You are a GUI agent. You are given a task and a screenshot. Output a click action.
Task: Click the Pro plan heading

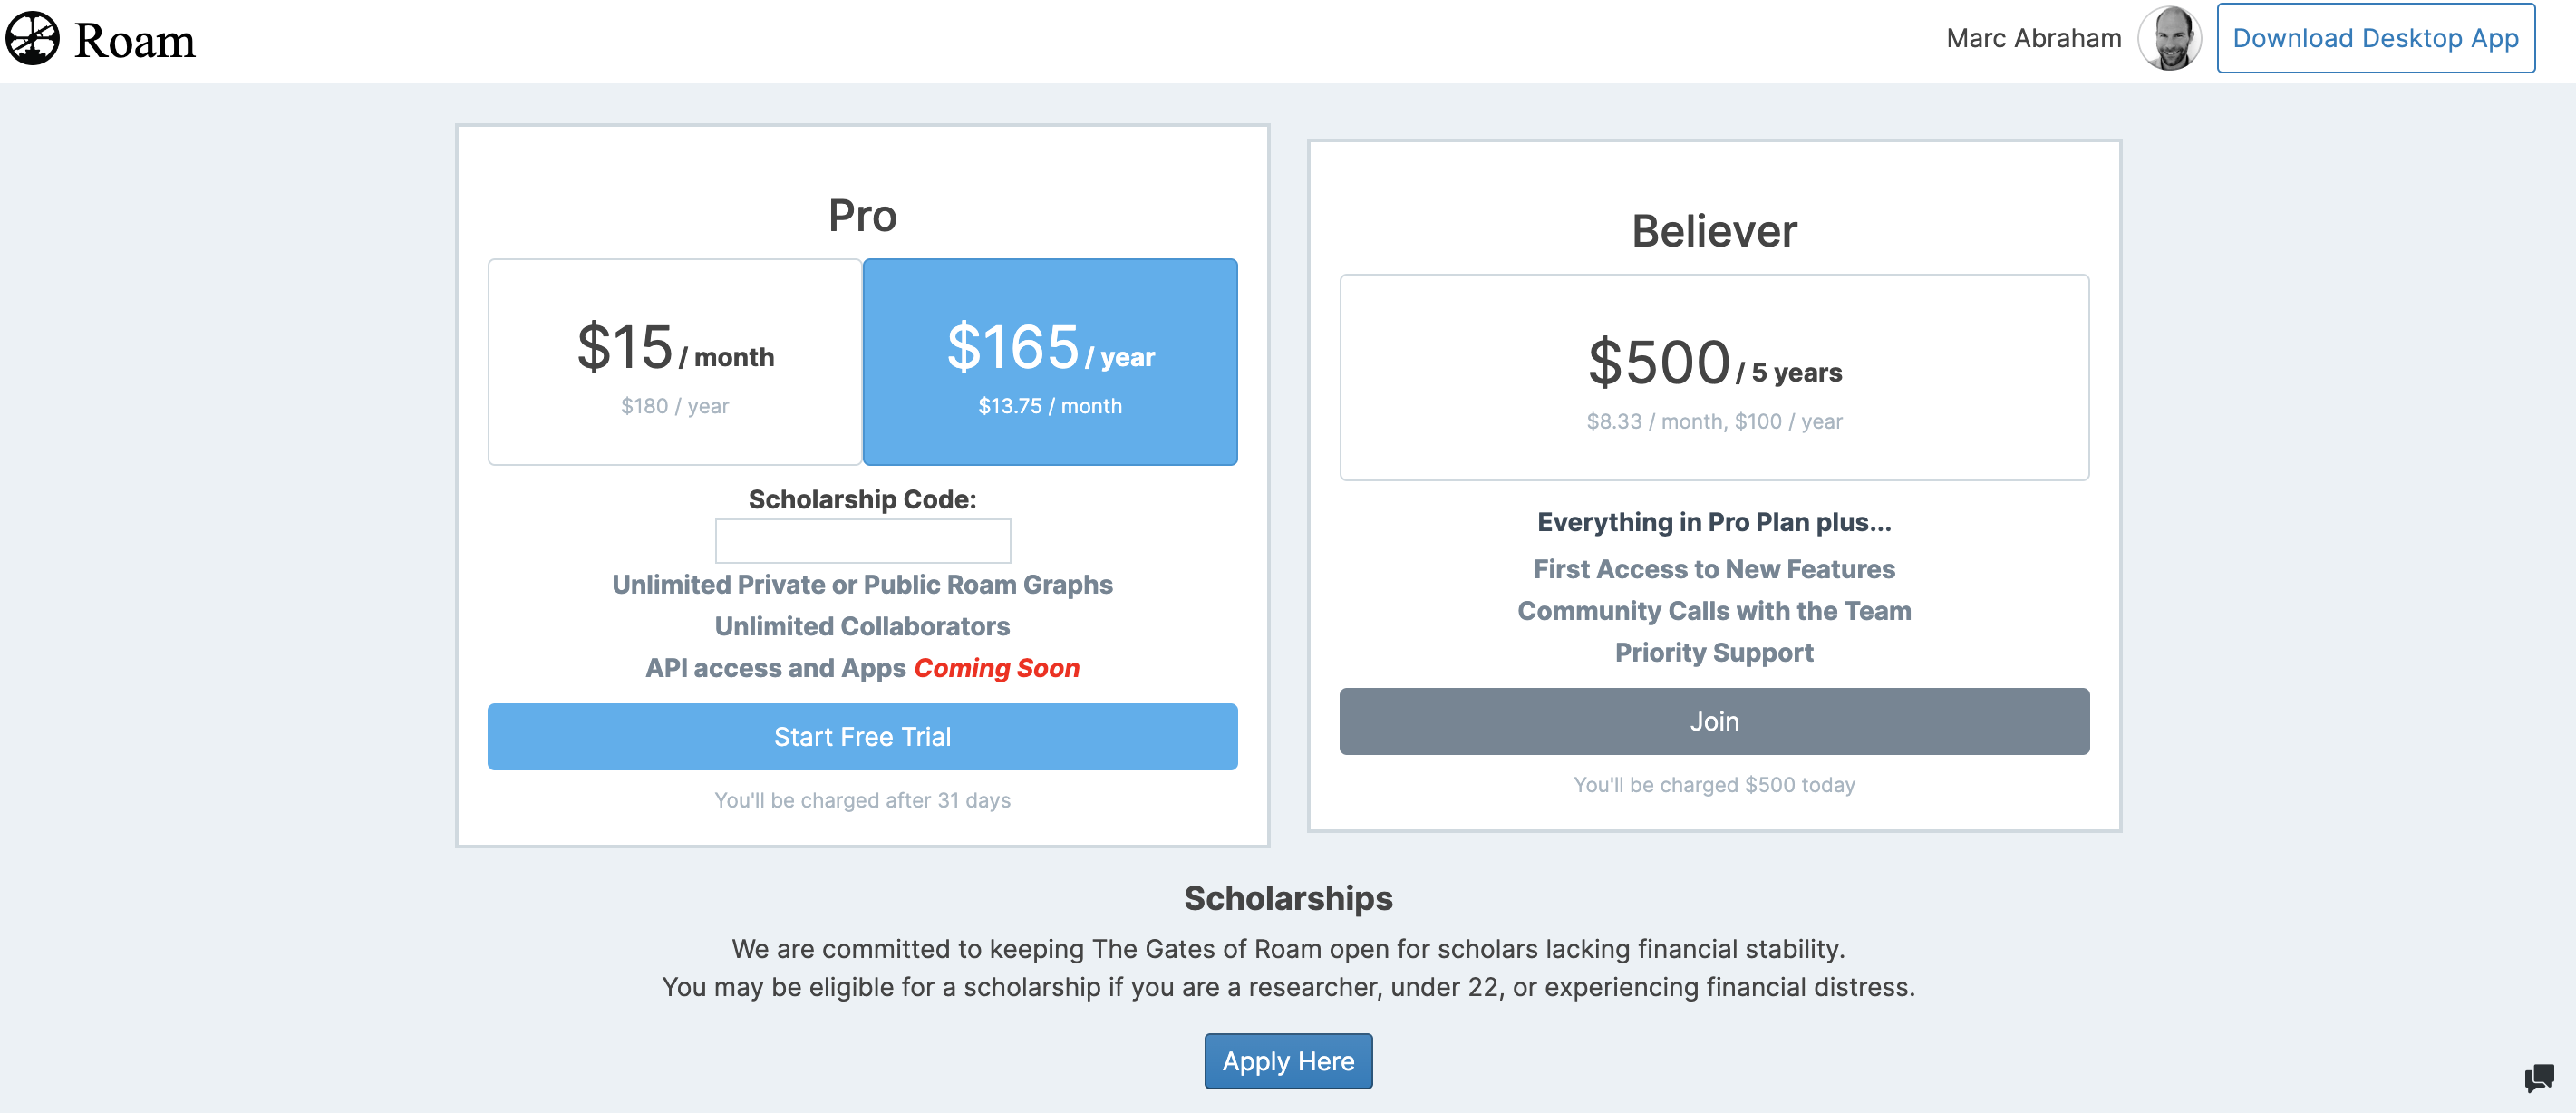(x=862, y=216)
